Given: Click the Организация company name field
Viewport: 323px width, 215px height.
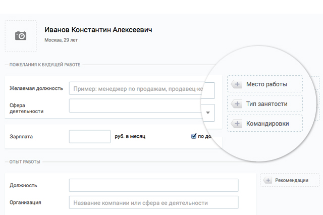Looking at the screenshot, I should click(153, 203).
